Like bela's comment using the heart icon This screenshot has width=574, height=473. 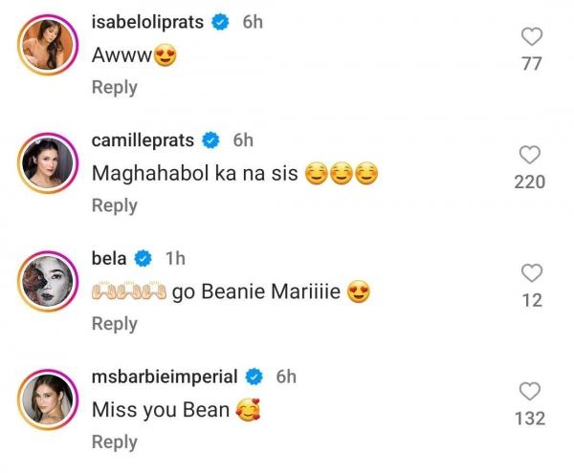point(532,274)
